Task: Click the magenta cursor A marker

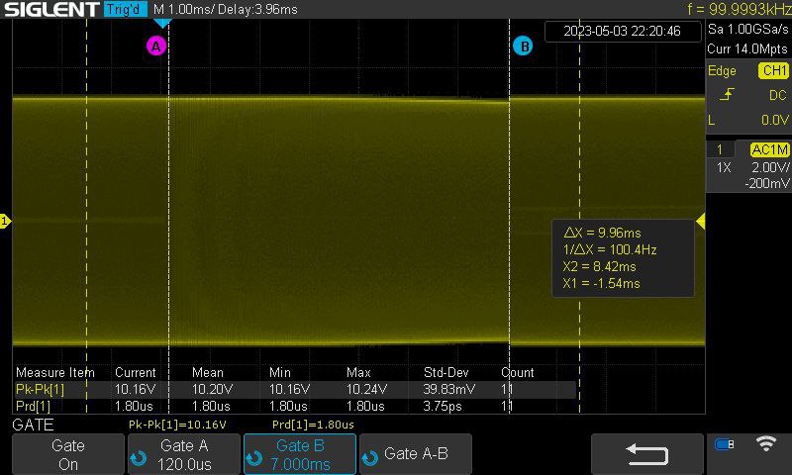Action: click(156, 47)
